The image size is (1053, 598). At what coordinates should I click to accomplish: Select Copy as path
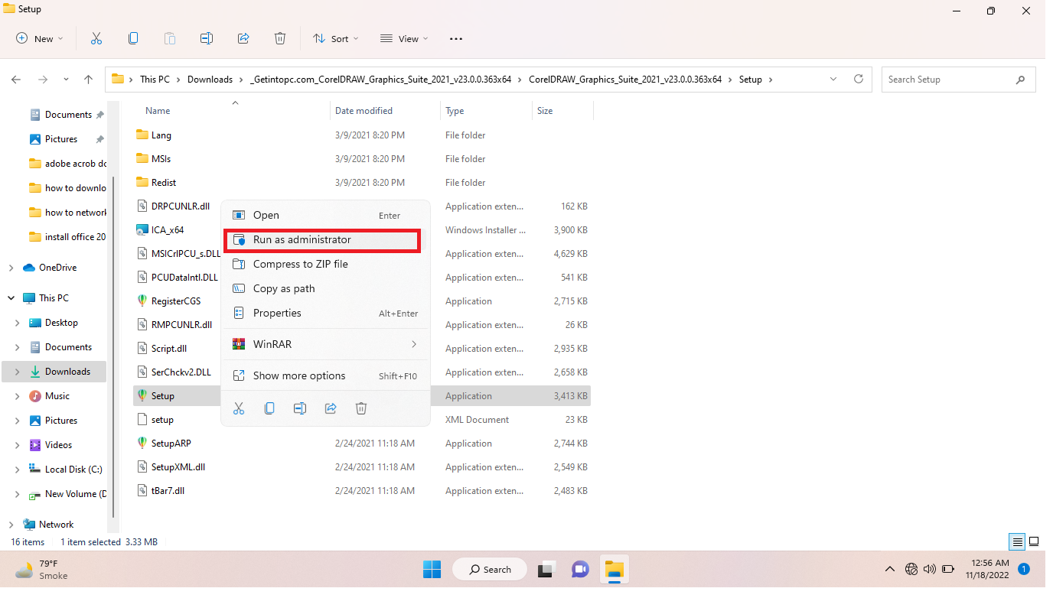(325, 288)
